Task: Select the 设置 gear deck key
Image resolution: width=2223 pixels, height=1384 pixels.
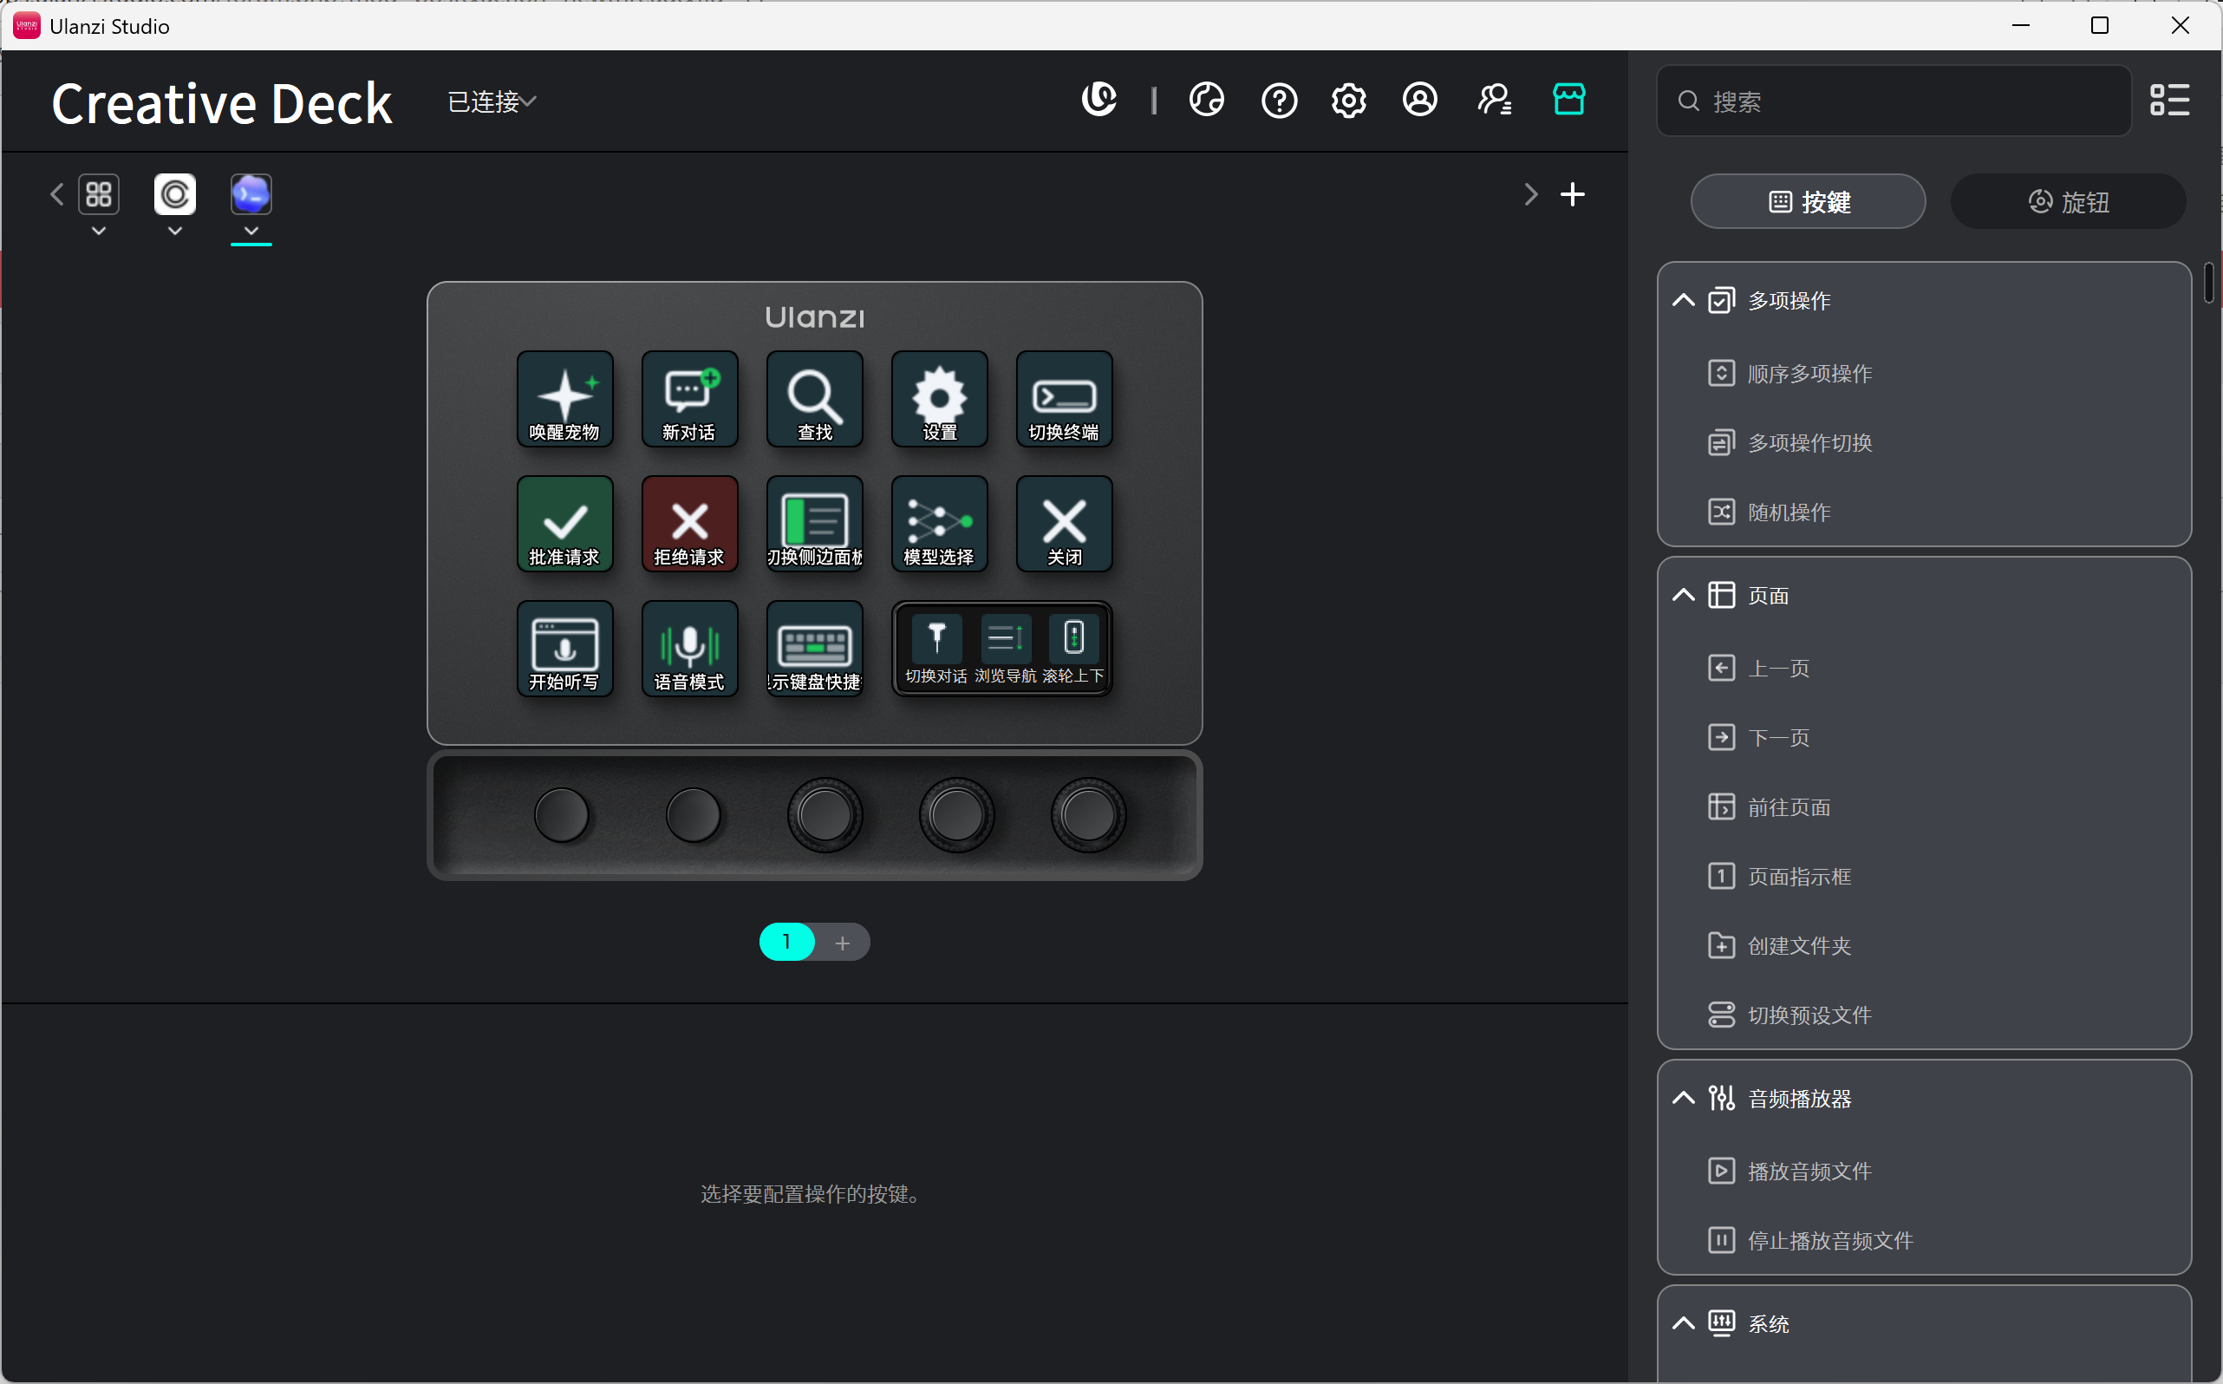Action: pos(939,398)
